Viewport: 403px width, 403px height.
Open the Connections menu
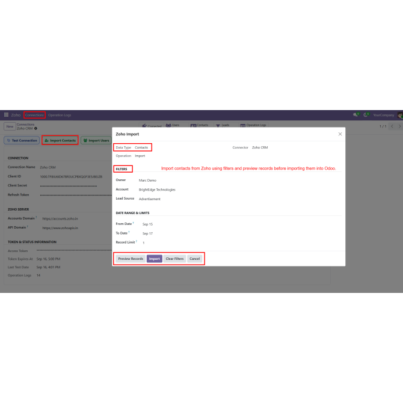(34, 115)
